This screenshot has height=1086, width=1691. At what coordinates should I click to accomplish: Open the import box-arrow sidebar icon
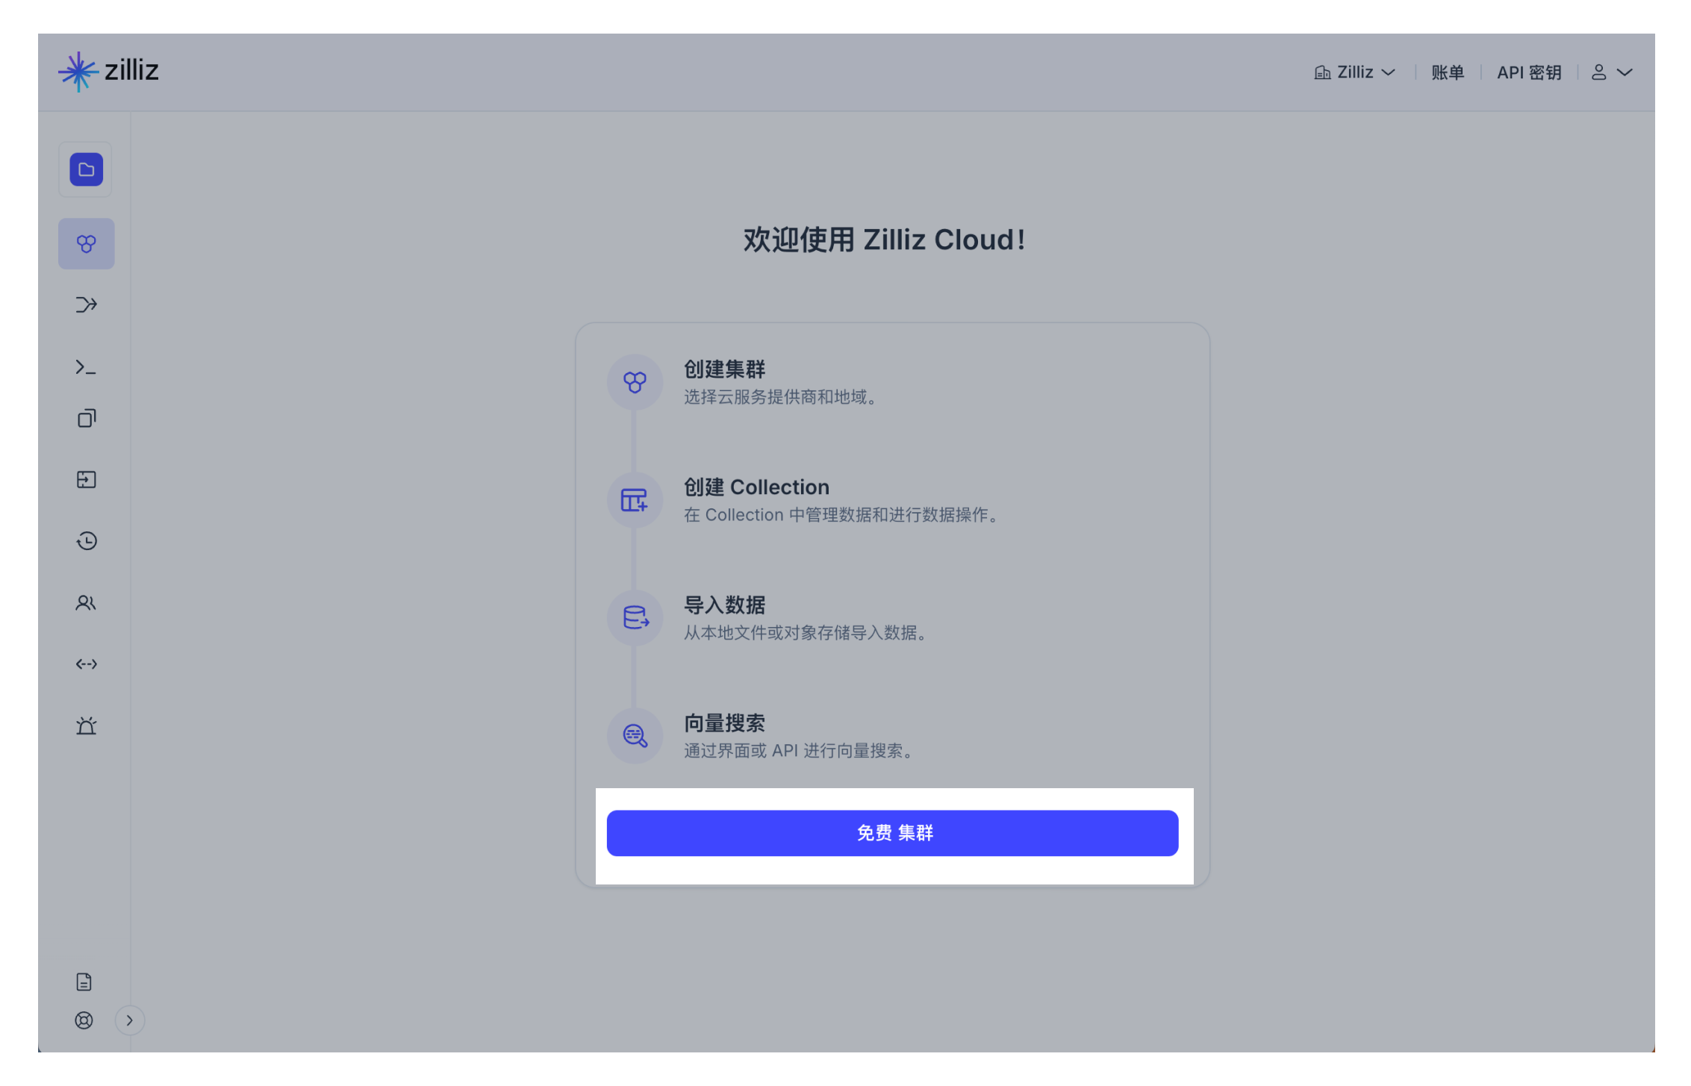(87, 479)
